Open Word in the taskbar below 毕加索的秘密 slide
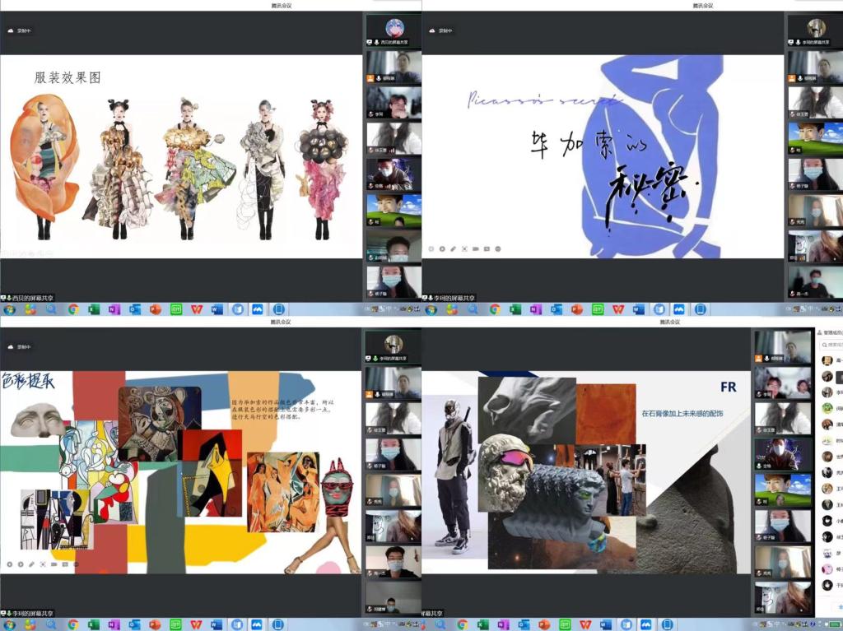The height and width of the screenshot is (631, 843). click(638, 309)
